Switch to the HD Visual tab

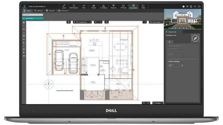pos(123,6)
